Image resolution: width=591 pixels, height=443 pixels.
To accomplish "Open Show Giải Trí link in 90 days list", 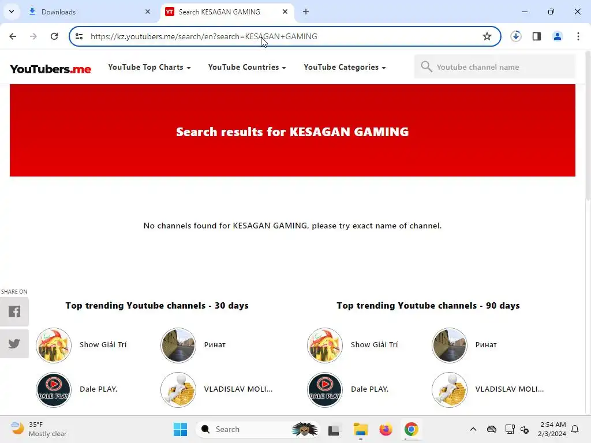I will coord(374,345).
